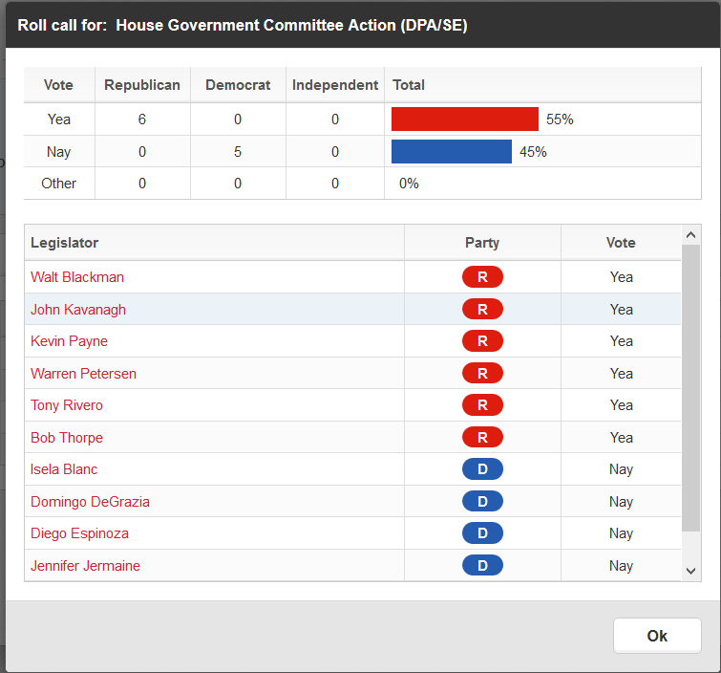Open Kevin Payne legislator link

[69, 341]
